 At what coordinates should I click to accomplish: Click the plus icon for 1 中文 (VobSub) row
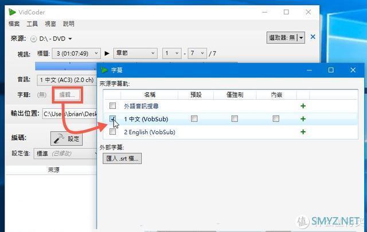[x=303, y=119]
